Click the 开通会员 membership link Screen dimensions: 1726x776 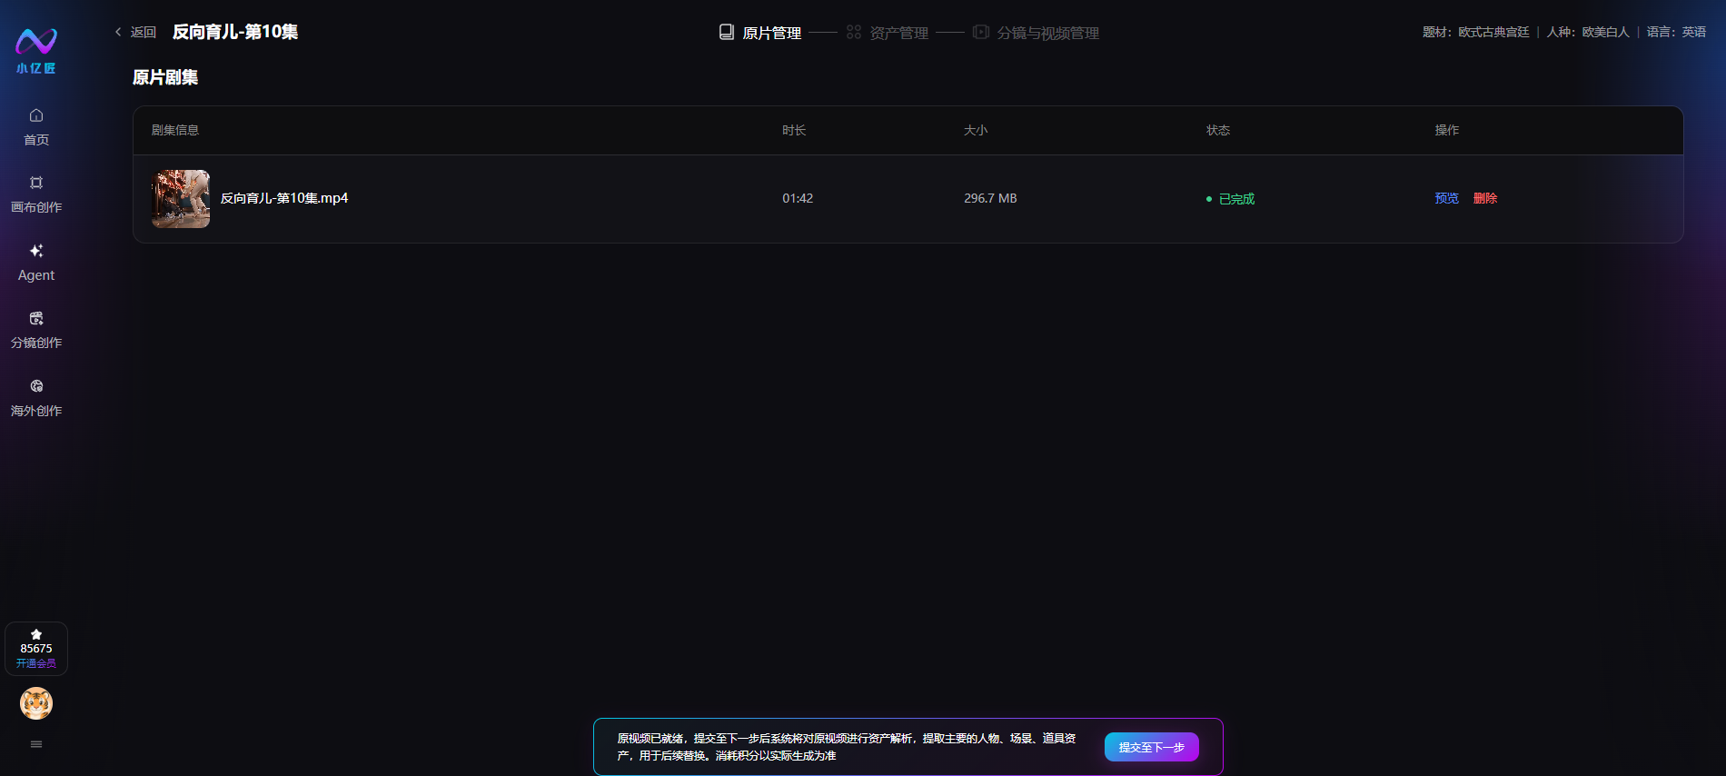[x=36, y=663]
